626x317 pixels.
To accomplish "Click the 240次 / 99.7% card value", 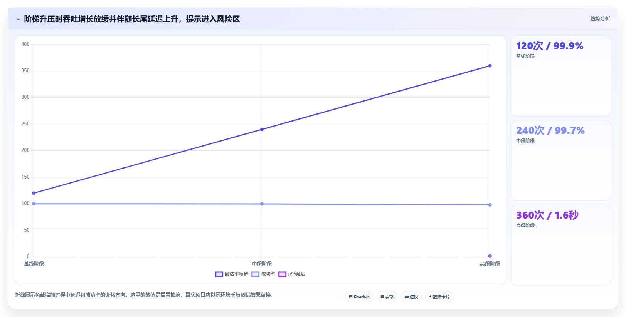I will point(550,130).
